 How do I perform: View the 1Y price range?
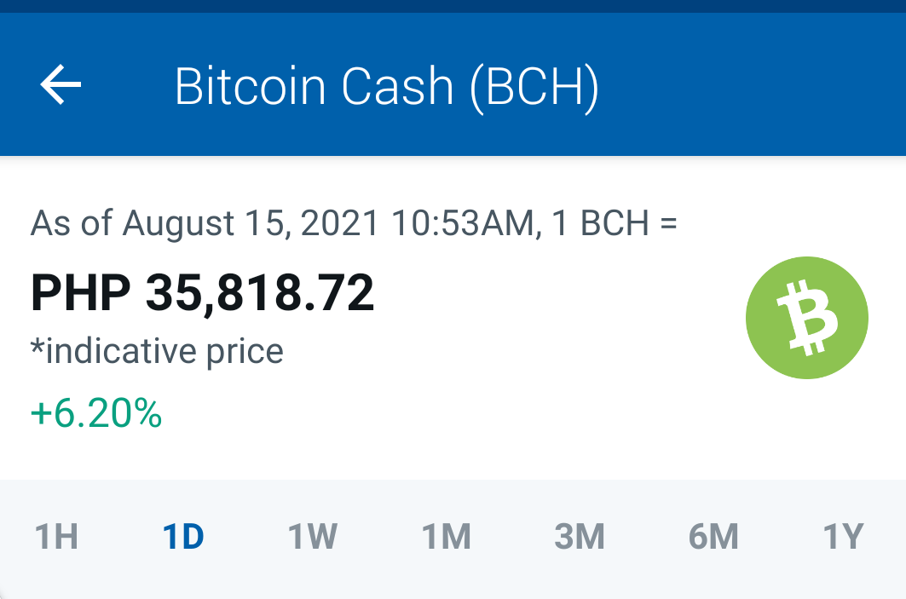(843, 536)
